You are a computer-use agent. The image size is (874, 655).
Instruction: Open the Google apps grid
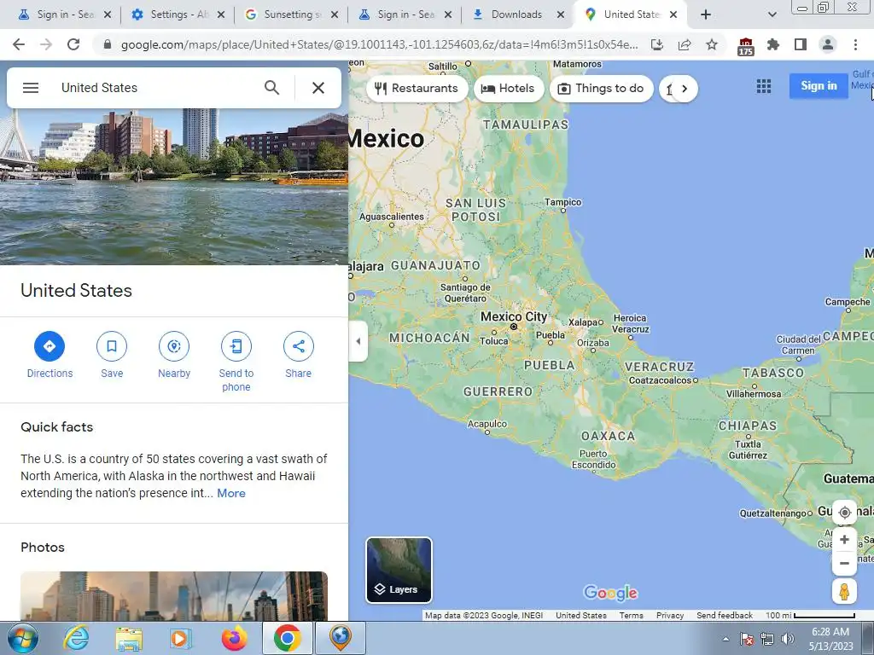(x=764, y=86)
